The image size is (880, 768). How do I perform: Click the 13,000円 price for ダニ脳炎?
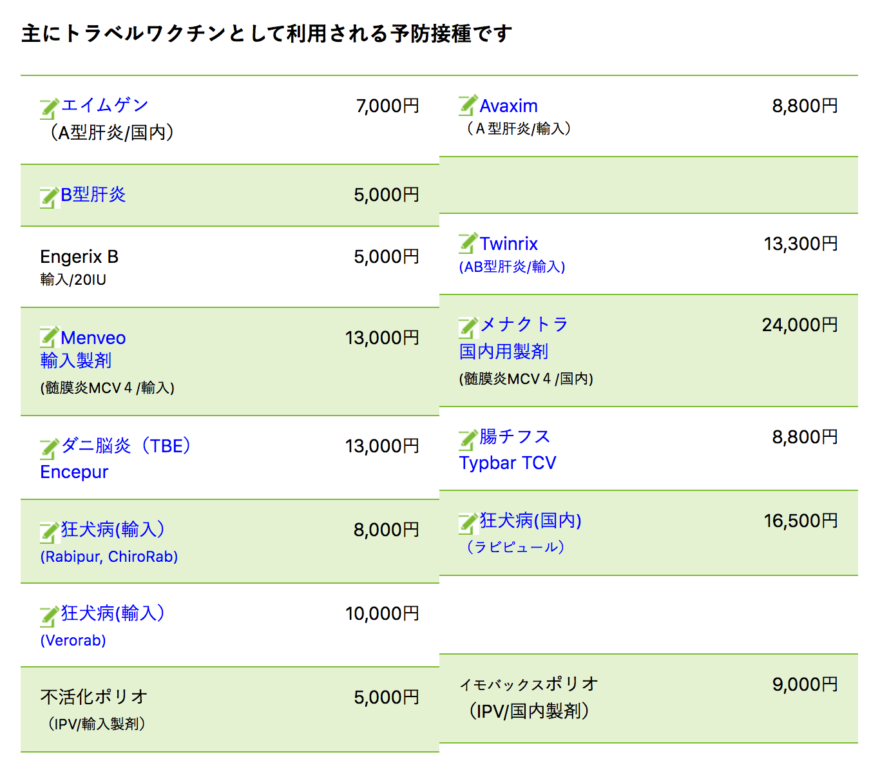coord(382,446)
